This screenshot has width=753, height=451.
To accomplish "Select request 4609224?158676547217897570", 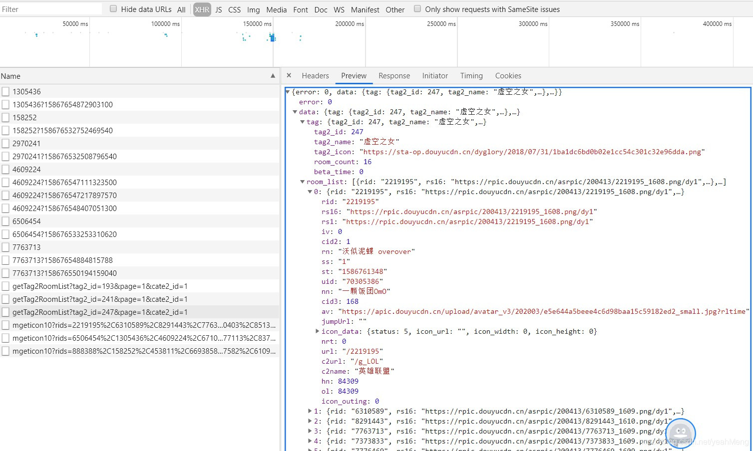I will coord(140,196).
